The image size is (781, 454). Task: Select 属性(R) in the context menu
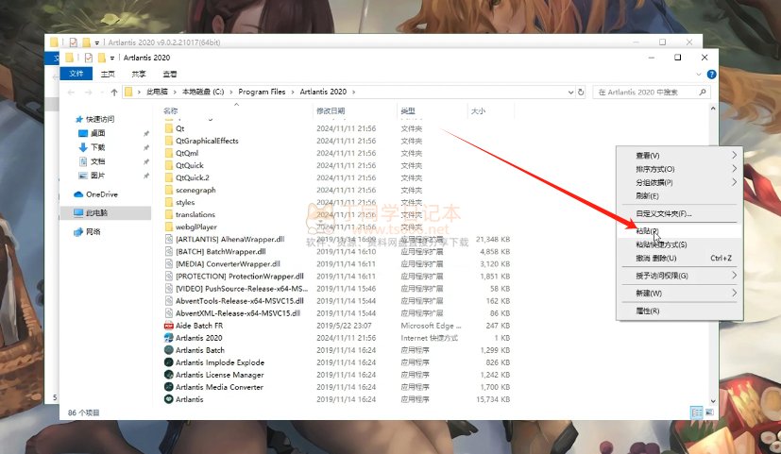648,311
